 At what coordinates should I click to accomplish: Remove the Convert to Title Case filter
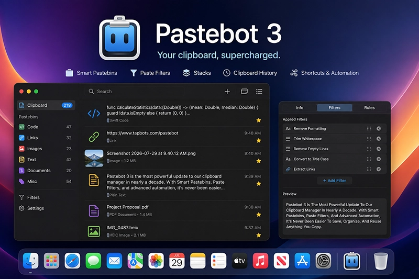[379, 159]
